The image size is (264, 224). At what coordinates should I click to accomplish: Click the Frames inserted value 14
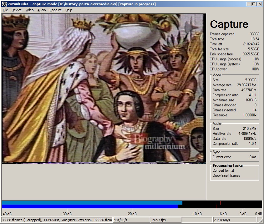click(x=255, y=110)
